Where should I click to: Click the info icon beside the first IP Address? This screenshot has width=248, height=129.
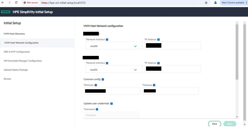(158, 39)
